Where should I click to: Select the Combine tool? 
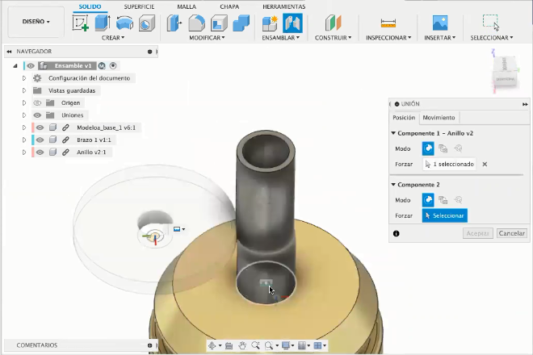241,23
